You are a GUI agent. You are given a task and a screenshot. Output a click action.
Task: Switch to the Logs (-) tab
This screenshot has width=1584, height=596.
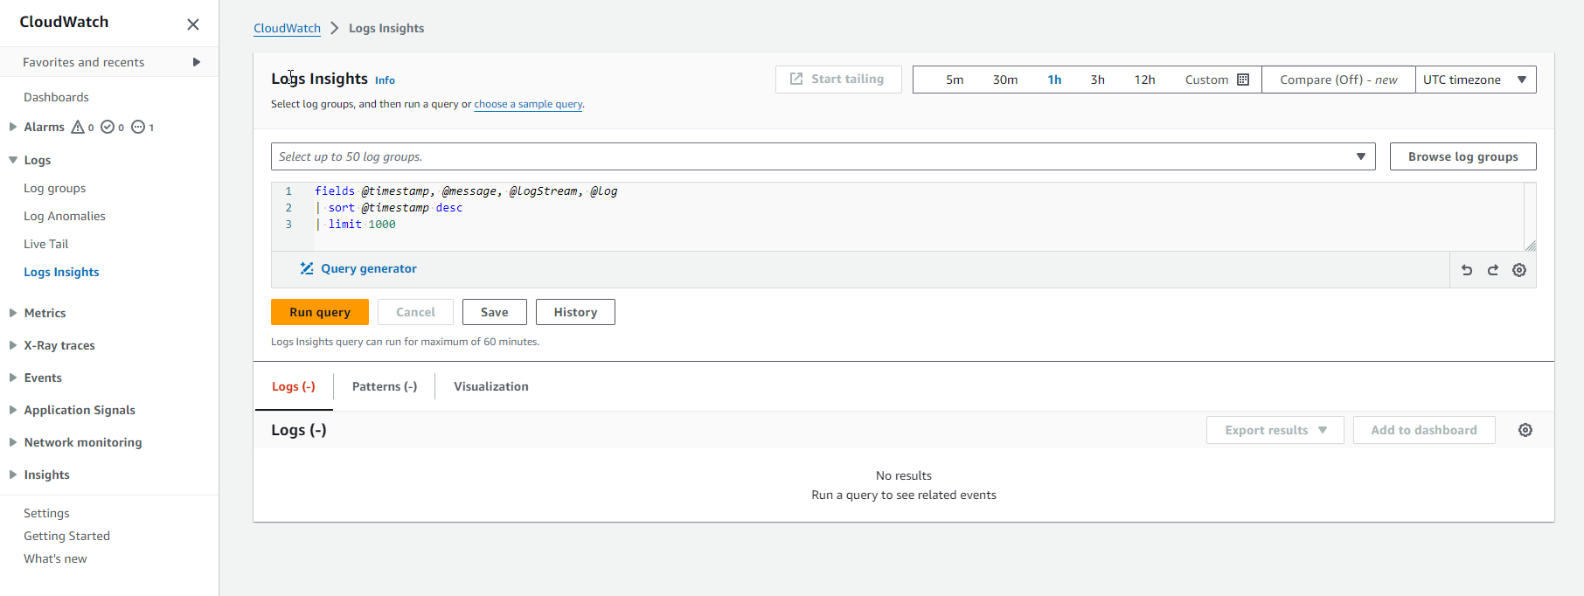coord(294,386)
